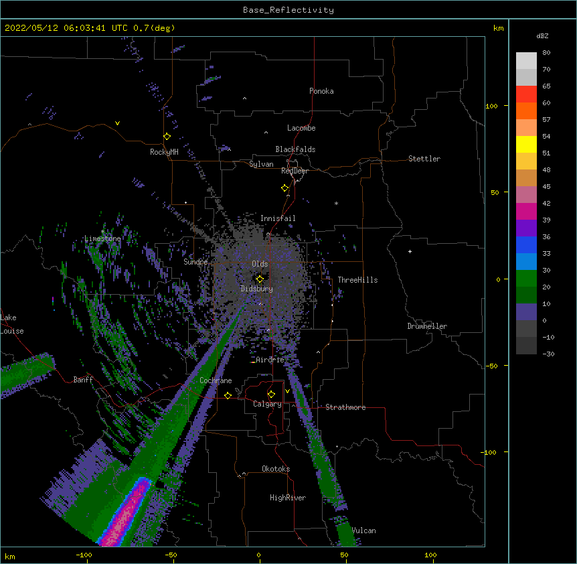Click the yellow V marker northeast of Calgary

287,391
